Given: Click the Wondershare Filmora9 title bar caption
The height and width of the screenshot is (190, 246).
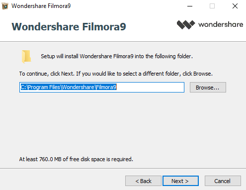Looking at the screenshot, I should pyautogui.click(x=41, y=6).
